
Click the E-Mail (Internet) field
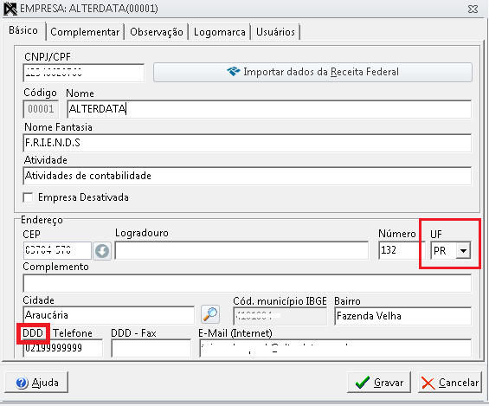(336, 348)
